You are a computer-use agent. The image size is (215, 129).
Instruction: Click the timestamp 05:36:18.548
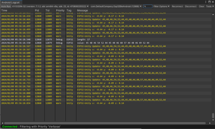point(16,39)
